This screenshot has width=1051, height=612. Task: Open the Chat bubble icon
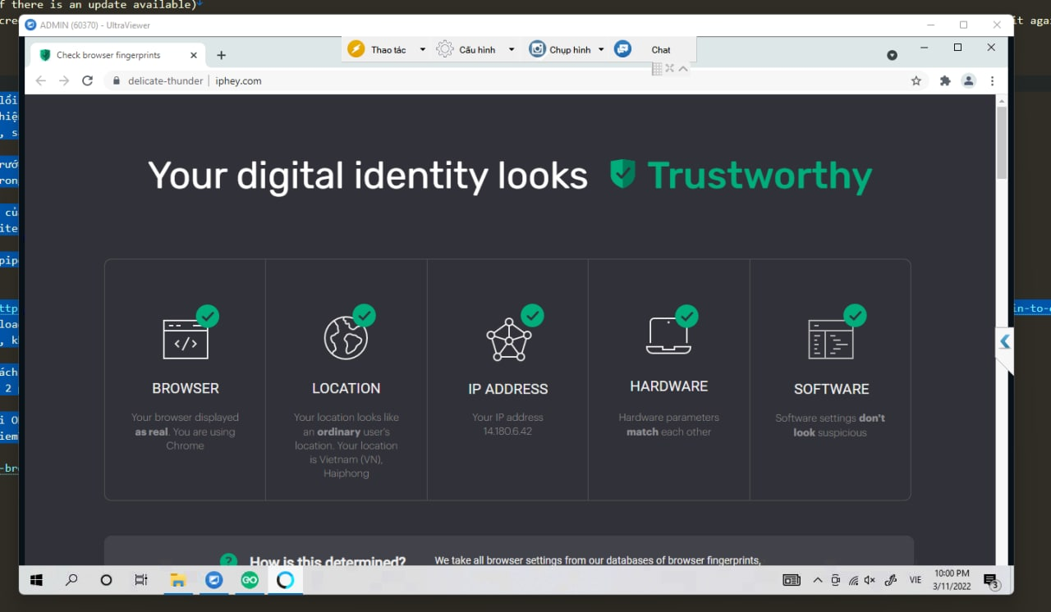(623, 49)
